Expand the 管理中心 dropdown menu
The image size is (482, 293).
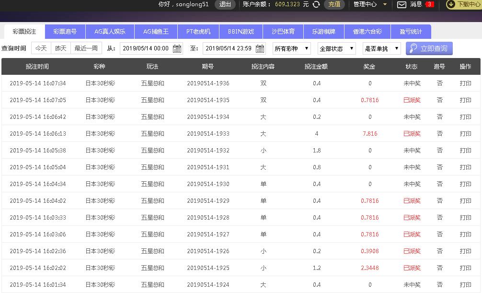pyautogui.click(x=370, y=4)
